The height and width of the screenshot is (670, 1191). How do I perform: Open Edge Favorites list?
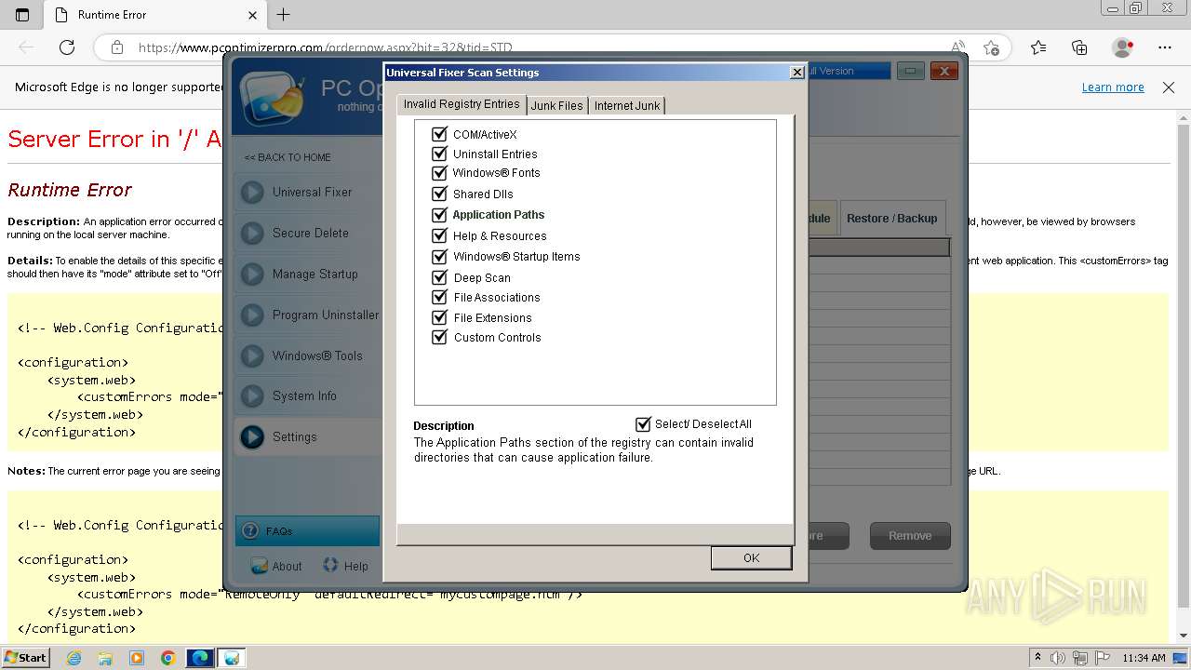(x=1038, y=47)
